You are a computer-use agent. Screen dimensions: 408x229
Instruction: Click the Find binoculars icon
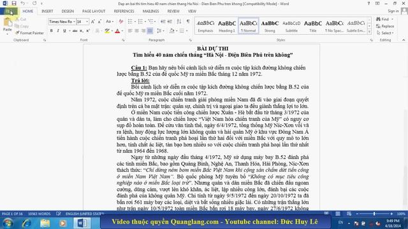pyautogui.click(x=378, y=19)
